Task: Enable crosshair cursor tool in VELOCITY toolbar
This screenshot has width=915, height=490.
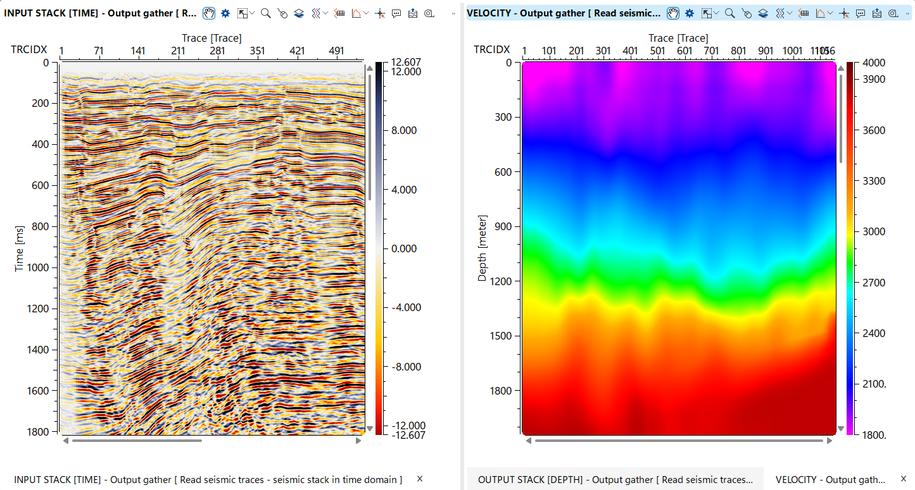Action: 844,13
